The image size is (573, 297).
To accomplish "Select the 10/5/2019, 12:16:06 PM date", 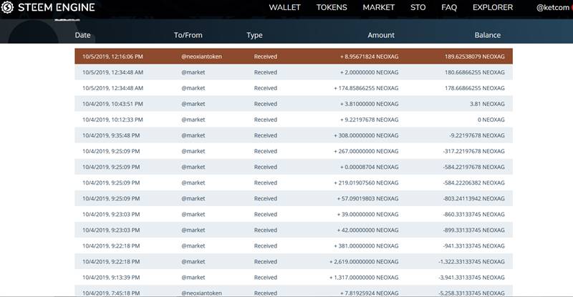I will click(x=112, y=57).
